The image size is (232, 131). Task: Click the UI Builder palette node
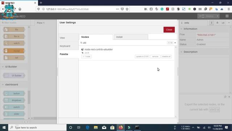14,76
